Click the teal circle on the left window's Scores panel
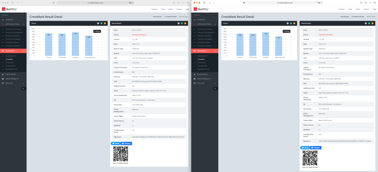 pos(101,24)
